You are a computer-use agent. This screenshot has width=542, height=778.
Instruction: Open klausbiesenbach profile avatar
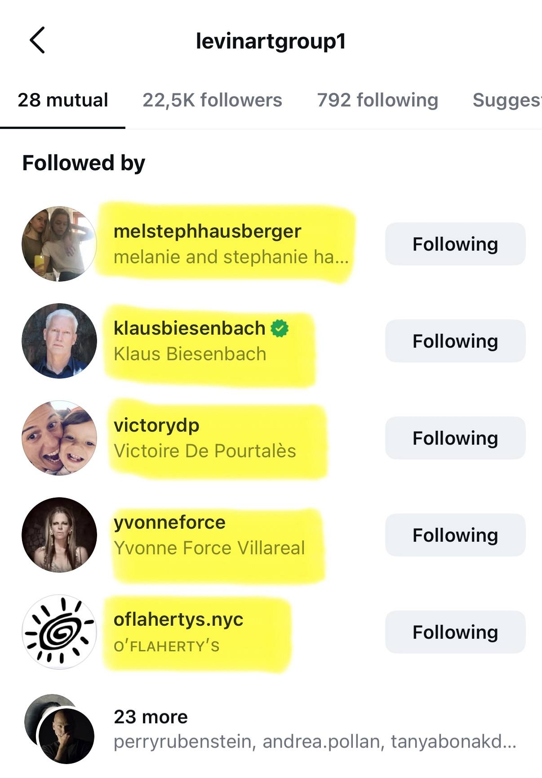[x=59, y=341]
